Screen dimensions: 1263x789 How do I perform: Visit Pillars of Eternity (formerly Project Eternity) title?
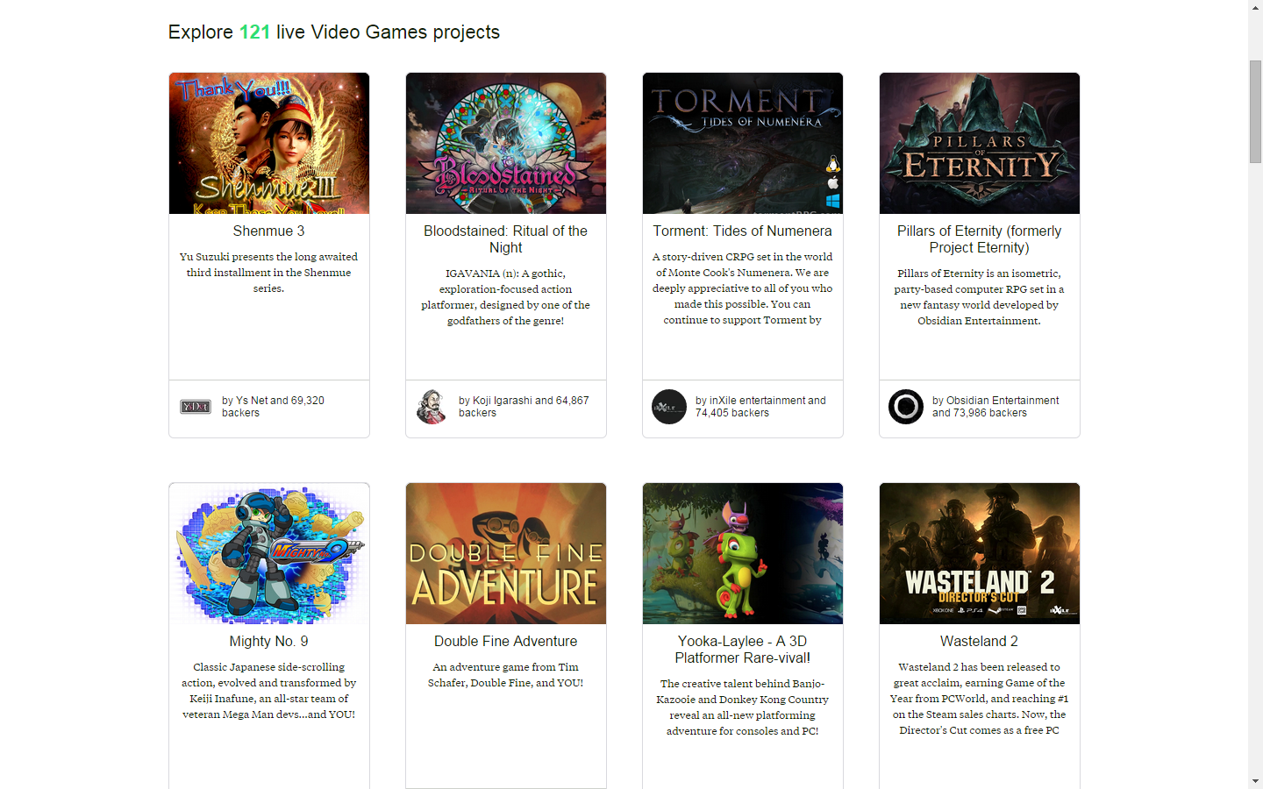pos(980,239)
